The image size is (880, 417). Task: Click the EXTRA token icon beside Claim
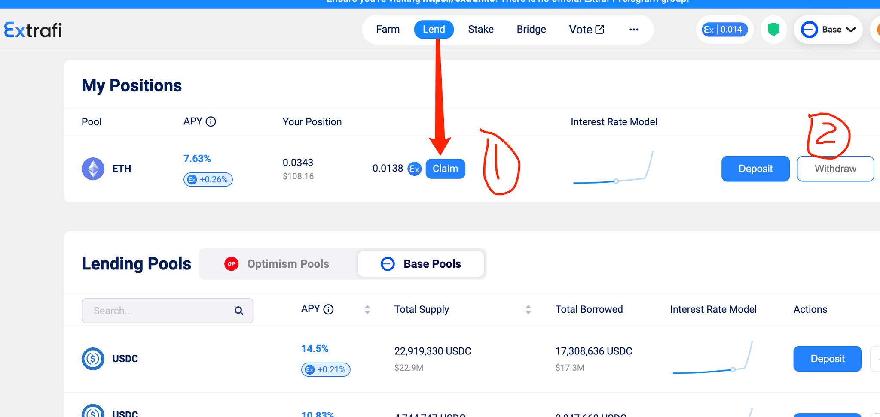coord(414,169)
